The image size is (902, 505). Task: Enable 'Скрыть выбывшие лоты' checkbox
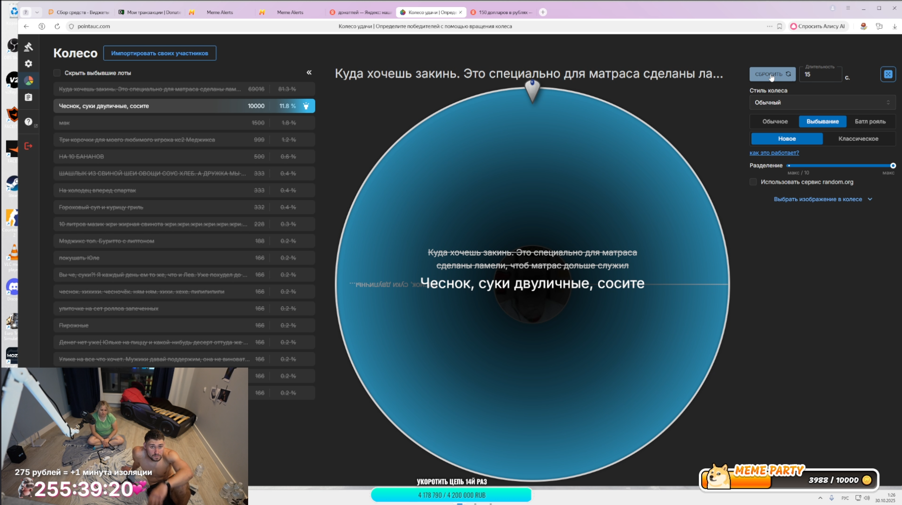pyautogui.click(x=57, y=73)
